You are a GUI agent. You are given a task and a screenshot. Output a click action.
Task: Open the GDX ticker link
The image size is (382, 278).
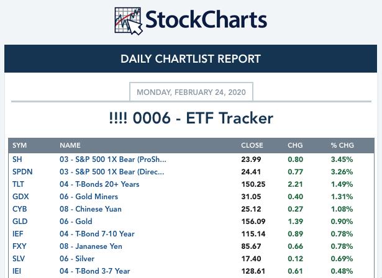[x=20, y=197]
